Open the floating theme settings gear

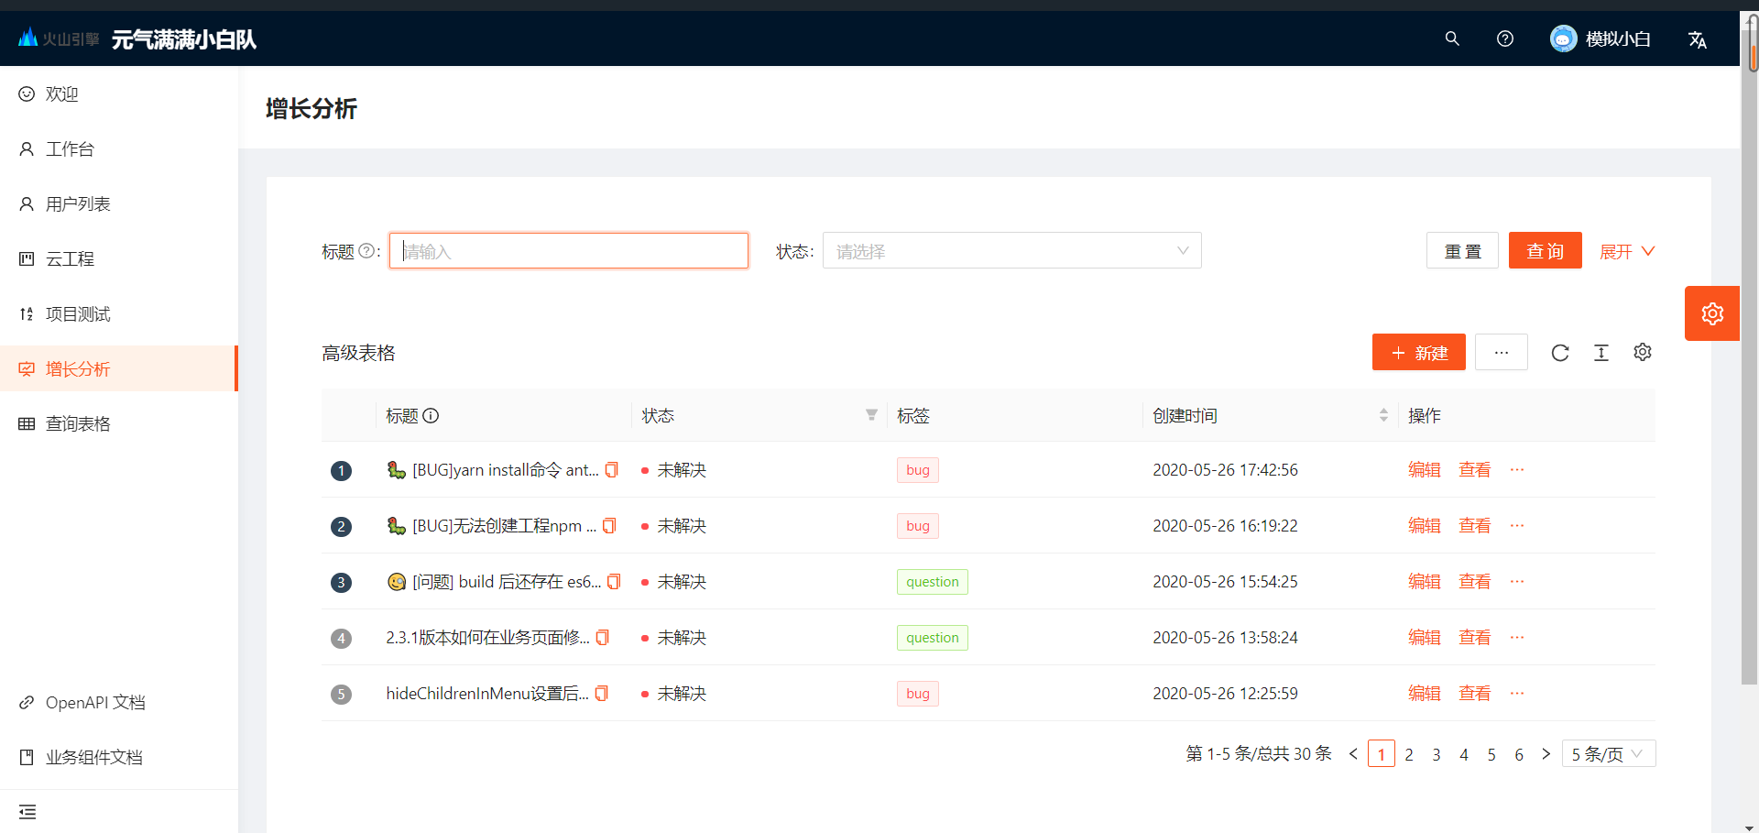[1712, 312]
